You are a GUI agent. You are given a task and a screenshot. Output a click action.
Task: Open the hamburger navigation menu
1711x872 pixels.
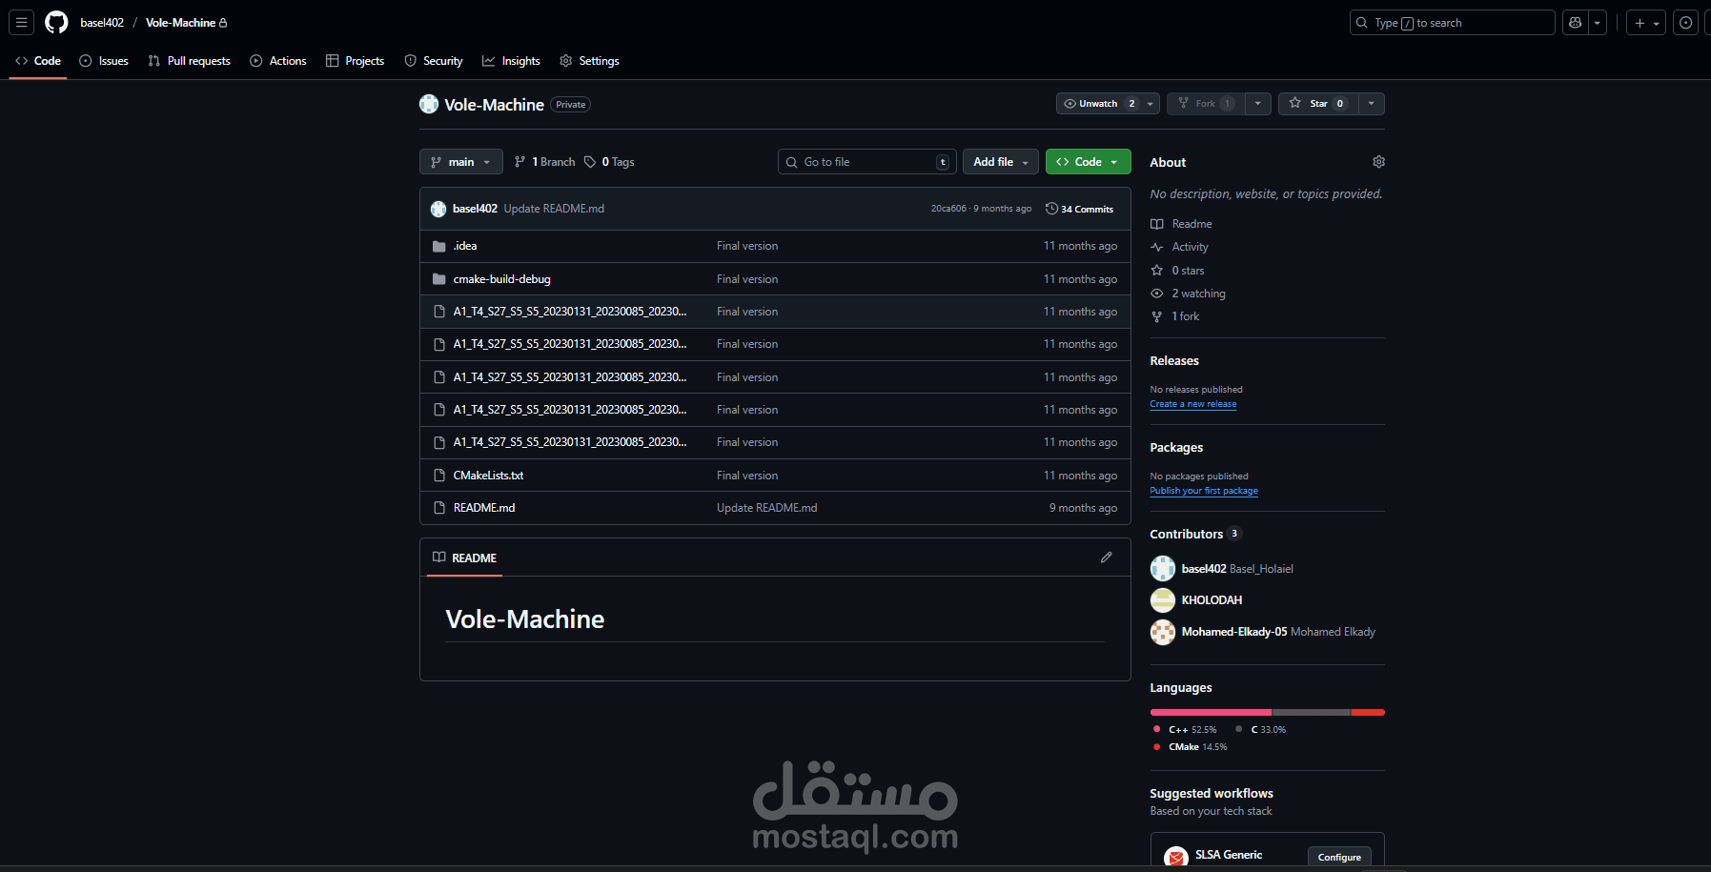21,22
